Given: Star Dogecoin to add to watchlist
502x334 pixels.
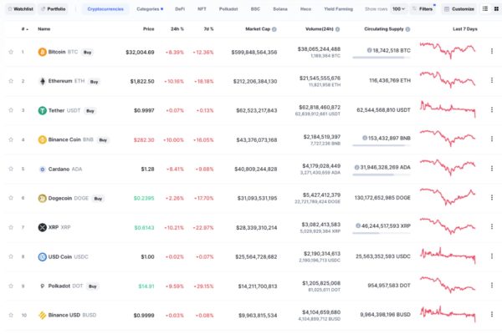Looking at the screenshot, I should tap(11, 198).
